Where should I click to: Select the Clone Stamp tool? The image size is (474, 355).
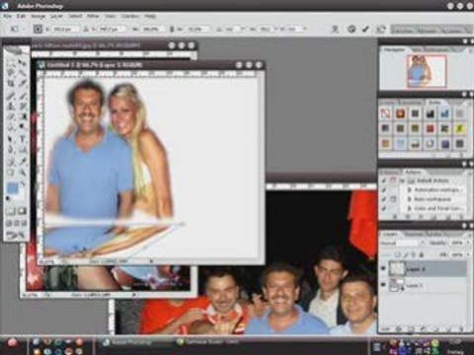(11, 106)
